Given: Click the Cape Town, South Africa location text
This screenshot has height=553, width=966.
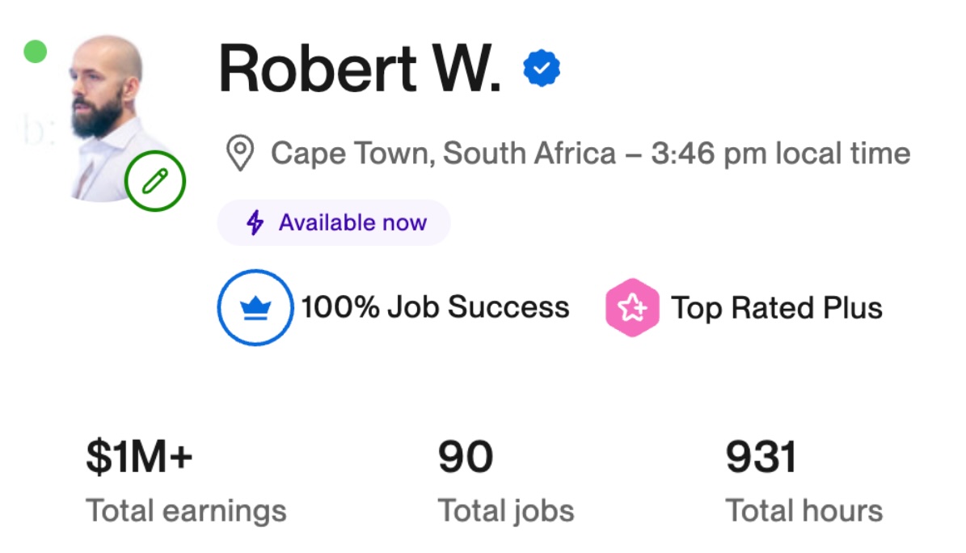Looking at the screenshot, I should [443, 154].
